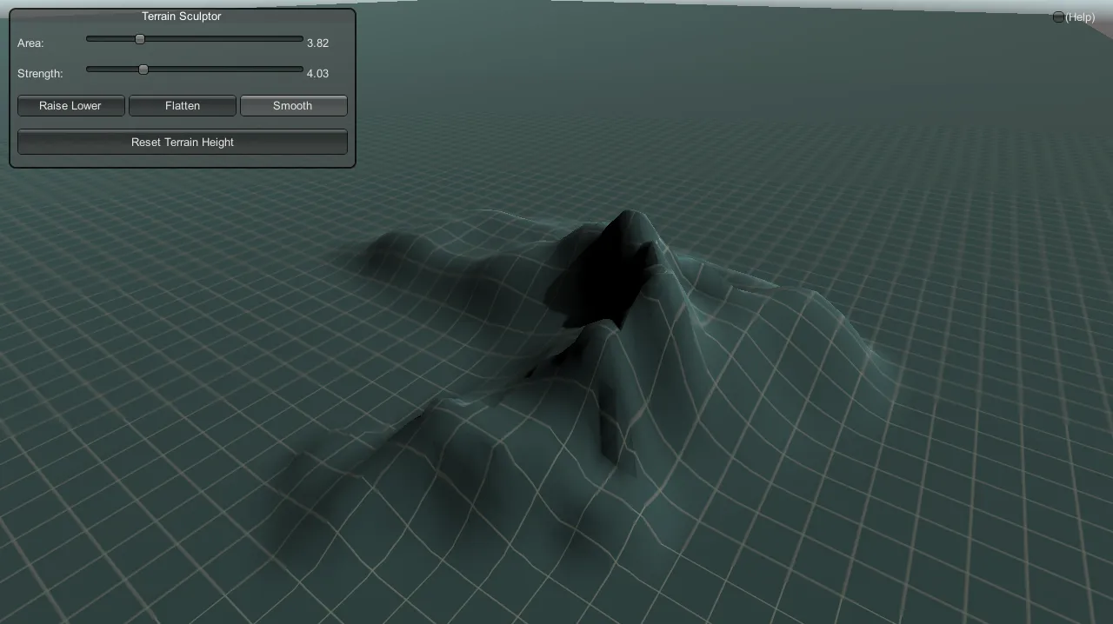1113x624 pixels.
Task: Click the Strength label text
Action: click(x=40, y=74)
